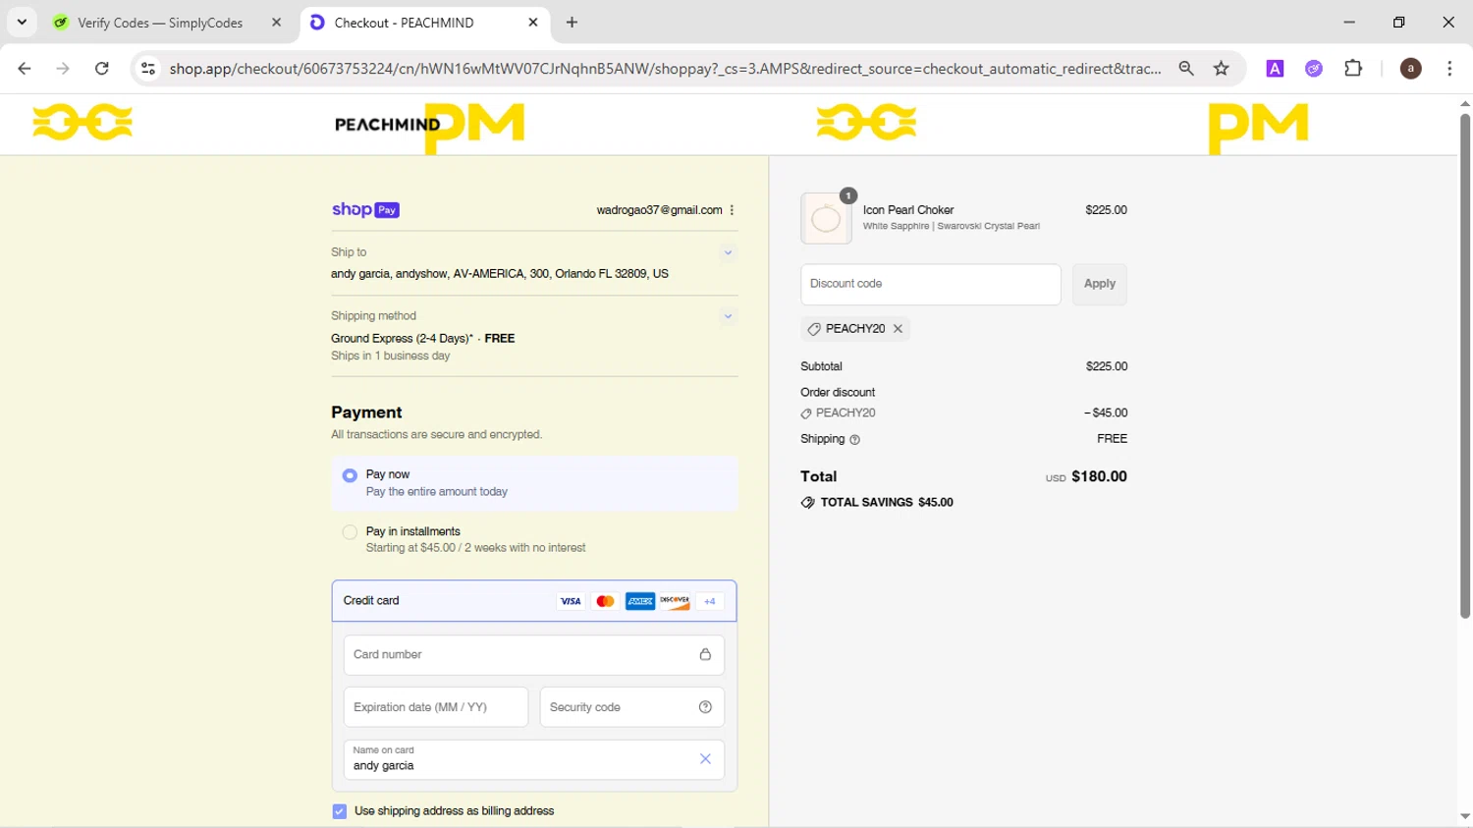This screenshot has height=828, width=1473.
Task: Close the Checkout - PEACHMIND tab
Action: [x=532, y=23]
